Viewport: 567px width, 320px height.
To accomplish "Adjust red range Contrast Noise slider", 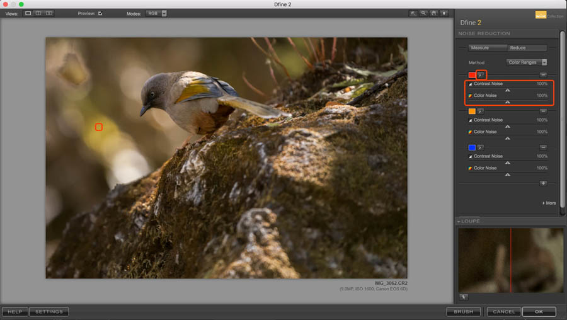I will coord(508,90).
